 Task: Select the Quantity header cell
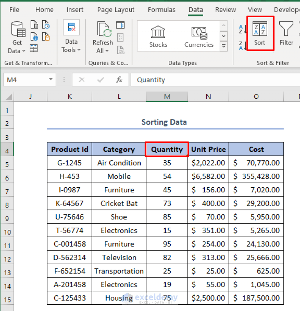pyautogui.click(x=167, y=149)
